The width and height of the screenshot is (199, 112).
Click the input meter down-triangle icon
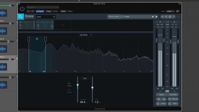click(160, 22)
